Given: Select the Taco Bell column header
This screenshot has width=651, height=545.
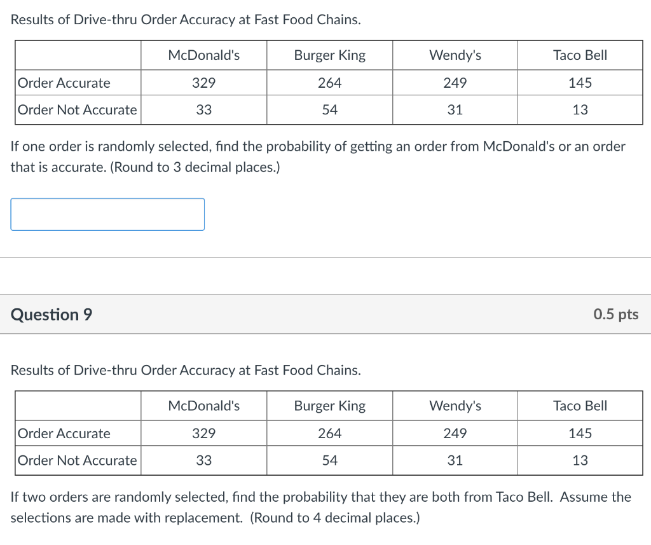Looking at the screenshot, I should pyautogui.click(x=580, y=55).
